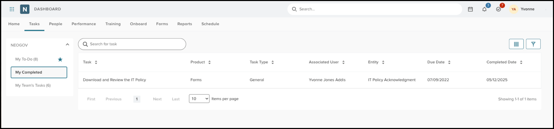Sort by Due Date column arrows
Image resolution: width=554 pixels, height=129 pixels.
[x=449, y=62]
